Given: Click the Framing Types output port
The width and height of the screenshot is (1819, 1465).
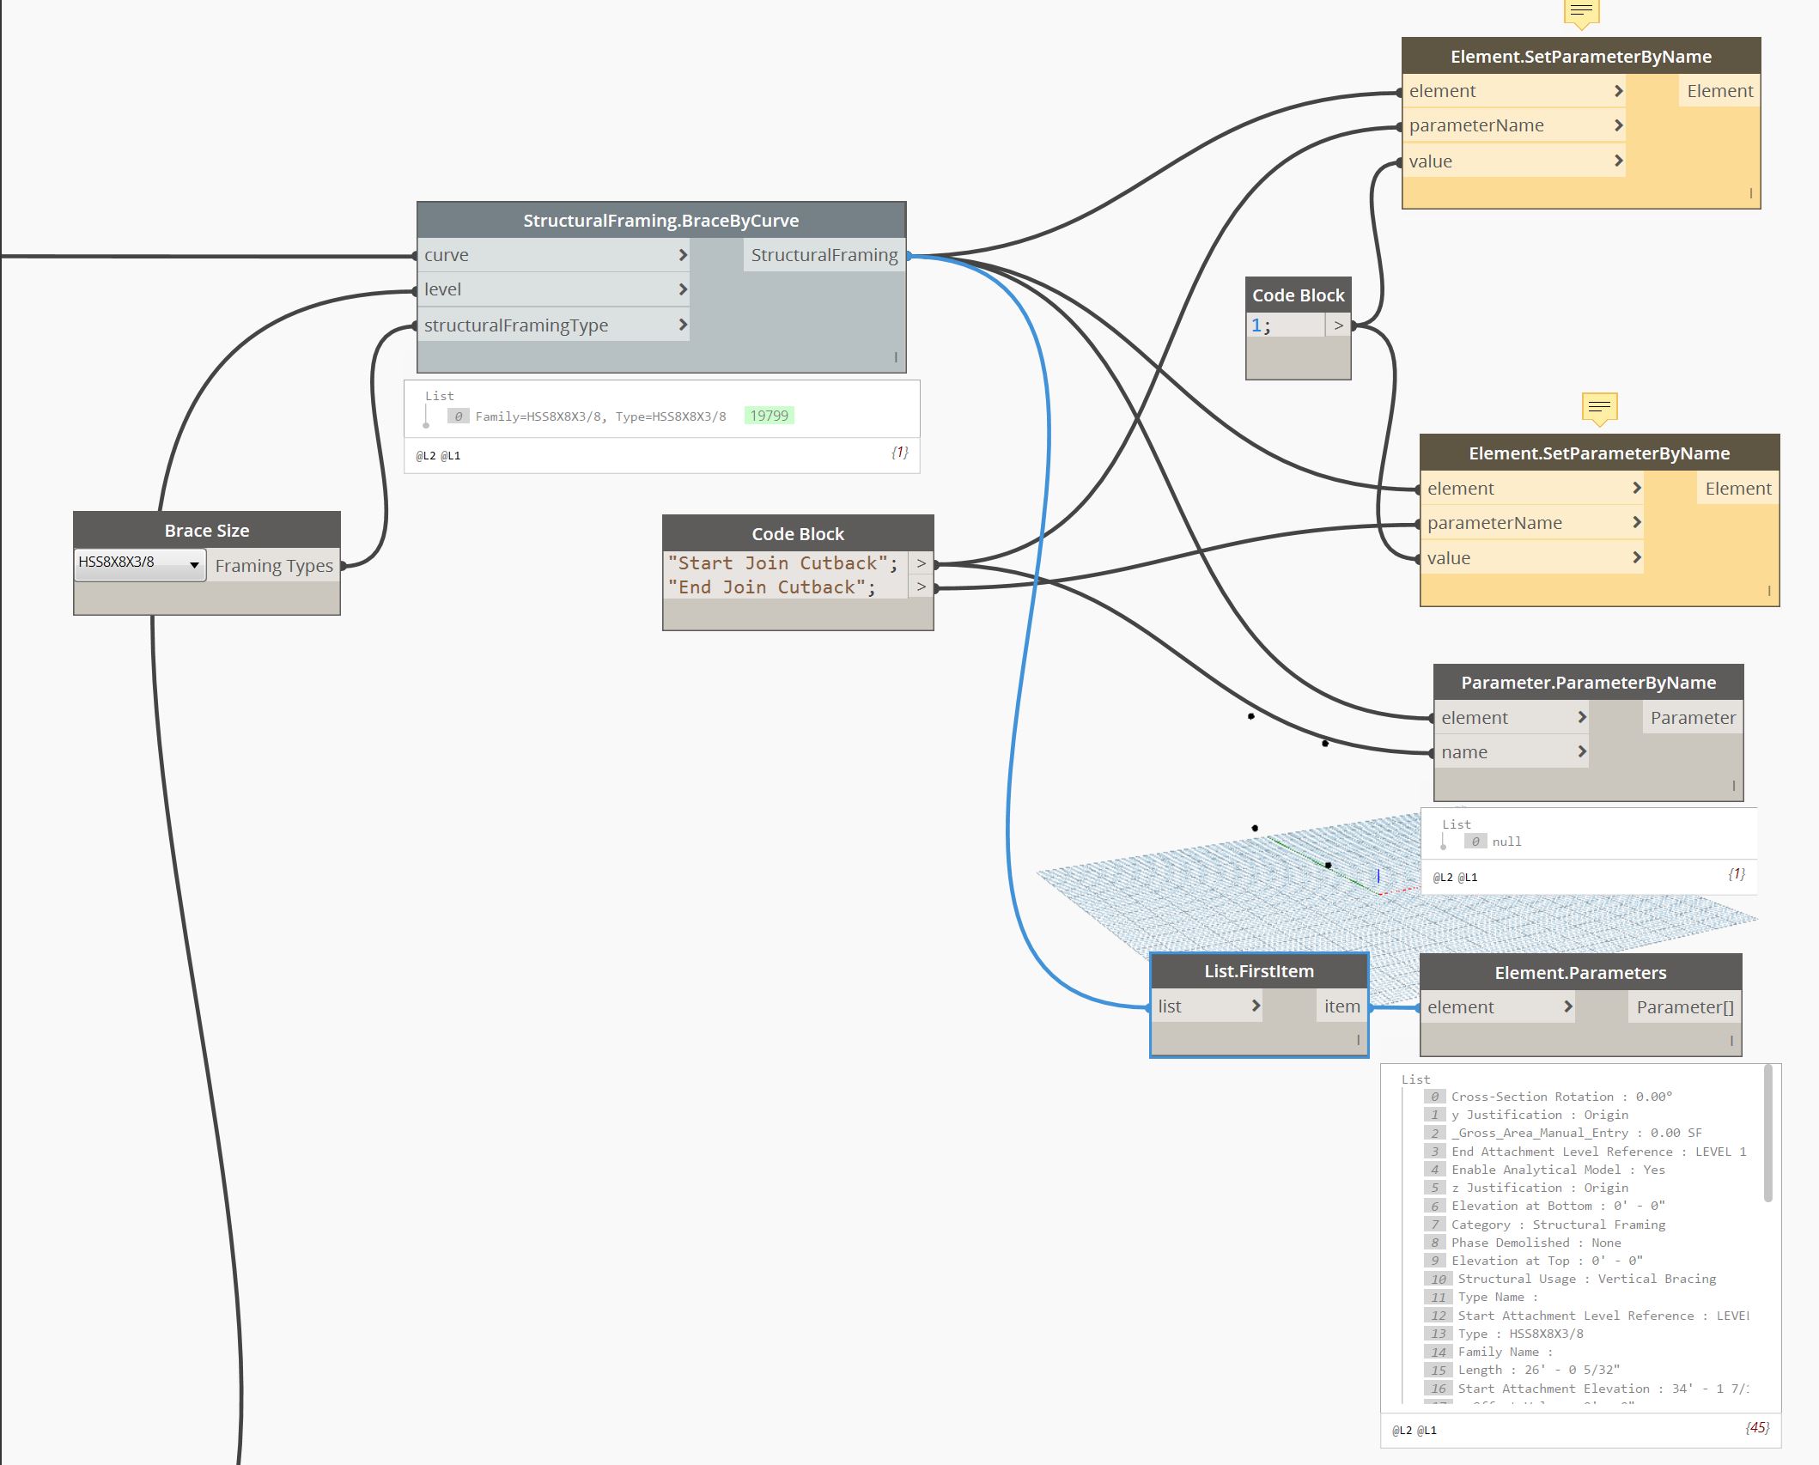Looking at the screenshot, I should [274, 566].
